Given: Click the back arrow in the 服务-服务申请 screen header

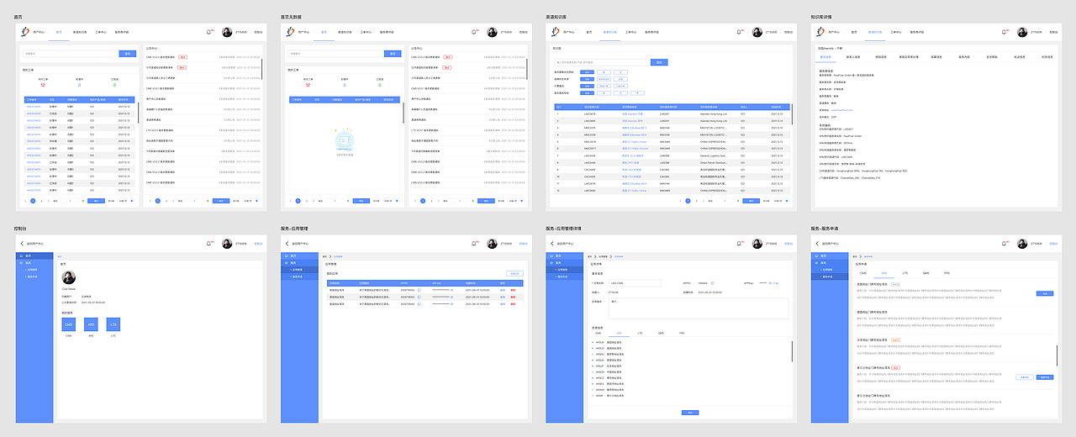Looking at the screenshot, I should [x=819, y=244].
